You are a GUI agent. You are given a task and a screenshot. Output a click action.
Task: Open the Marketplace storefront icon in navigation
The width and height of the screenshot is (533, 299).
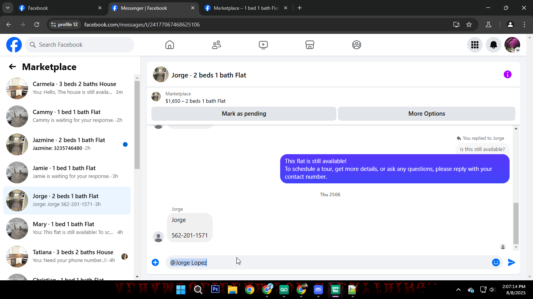point(310,45)
